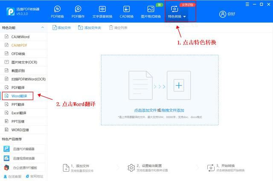Click the 你好 username label
Image resolution: width=273 pixels, height=181 pixels.
(231, 14)
